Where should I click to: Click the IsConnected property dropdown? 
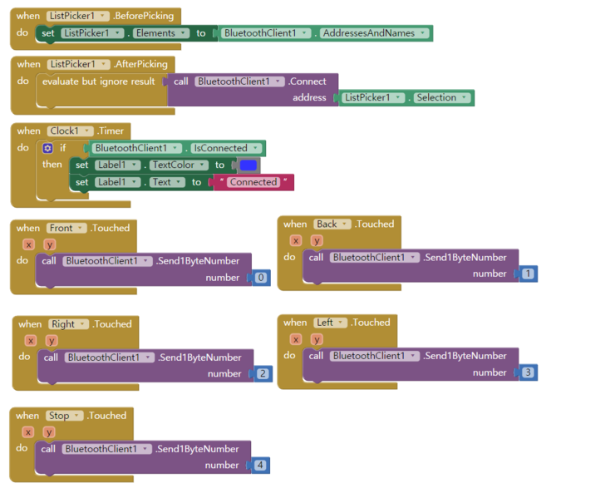(x=227, y=148)
